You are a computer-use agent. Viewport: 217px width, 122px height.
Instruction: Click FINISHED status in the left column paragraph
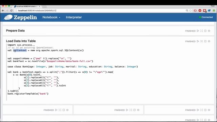click(x=48, y=110)
